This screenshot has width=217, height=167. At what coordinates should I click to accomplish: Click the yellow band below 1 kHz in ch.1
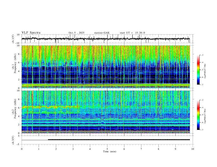click(106, 85)
